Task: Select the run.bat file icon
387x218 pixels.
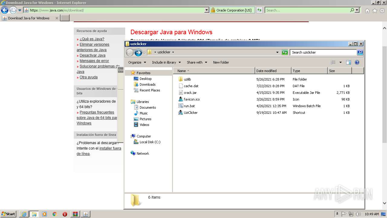Action: pos(180,106)
